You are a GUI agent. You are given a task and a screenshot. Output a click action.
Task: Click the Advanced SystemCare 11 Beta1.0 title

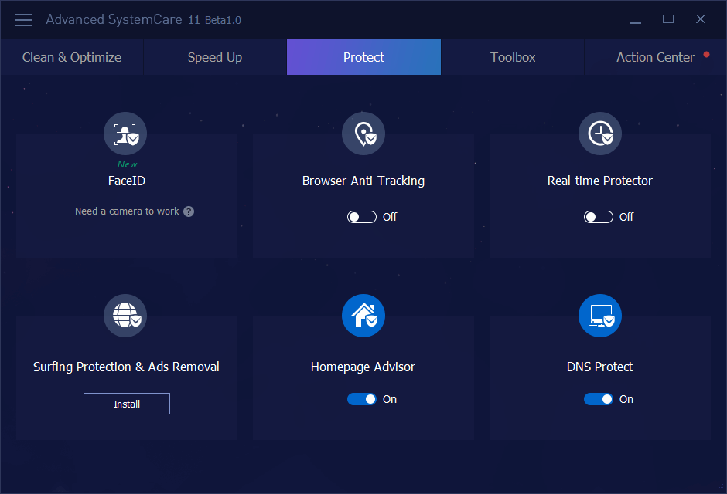[x=143, y=20]
